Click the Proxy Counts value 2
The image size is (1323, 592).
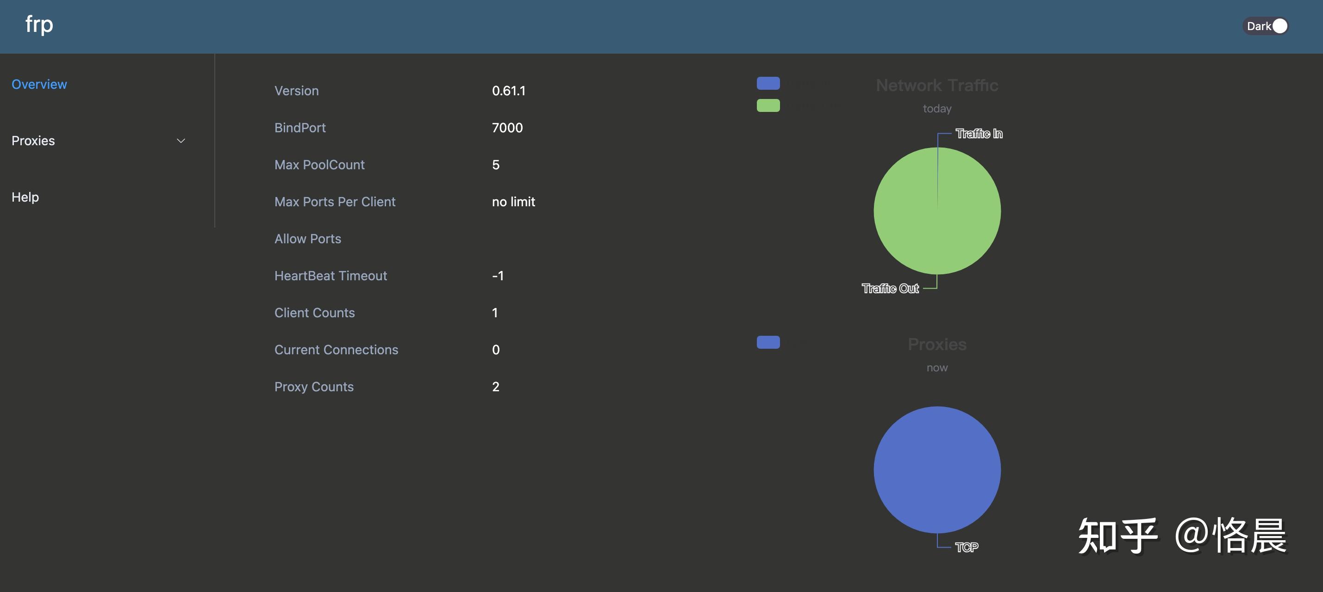pyautogui.click(x=495, y=386)
